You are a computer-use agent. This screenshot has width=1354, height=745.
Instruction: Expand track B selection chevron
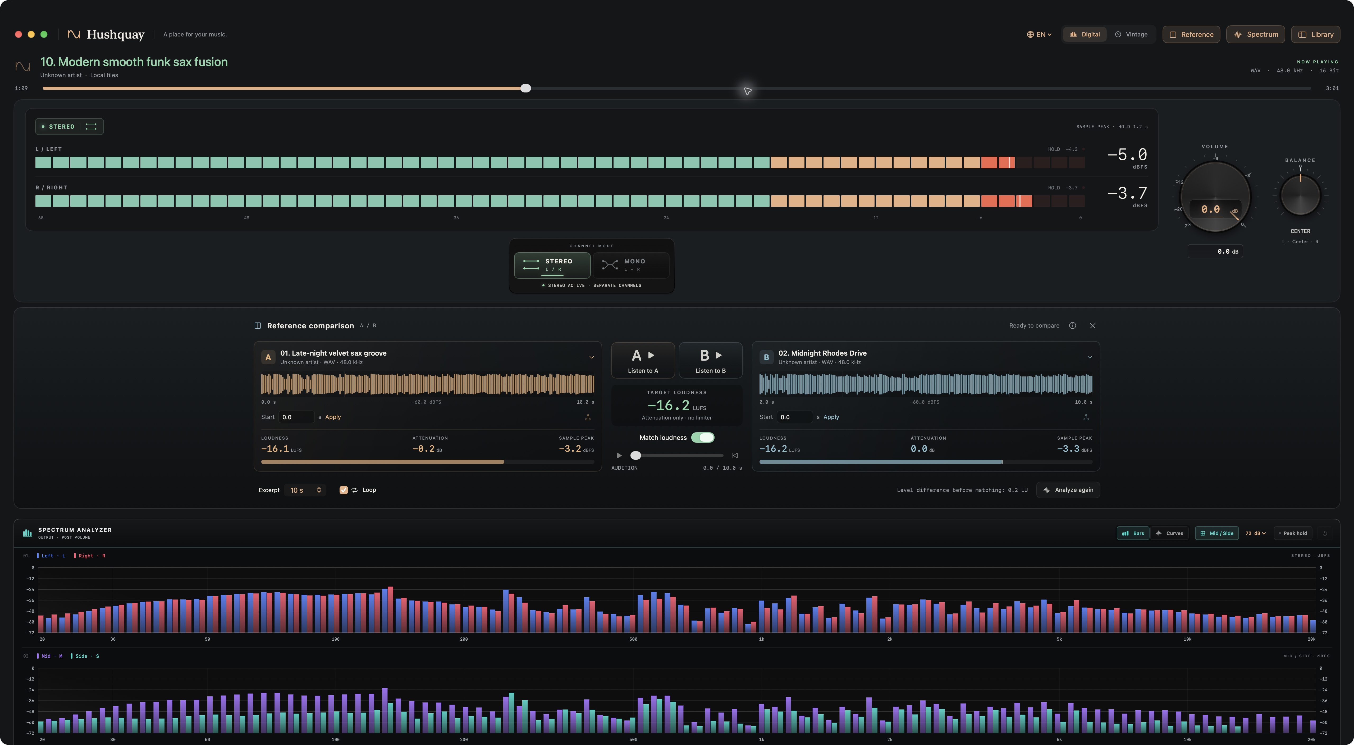(1089, 357)
